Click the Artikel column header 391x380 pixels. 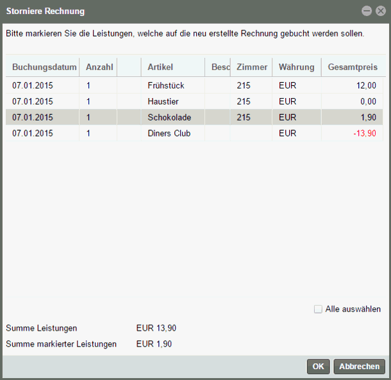pos(160,67)
